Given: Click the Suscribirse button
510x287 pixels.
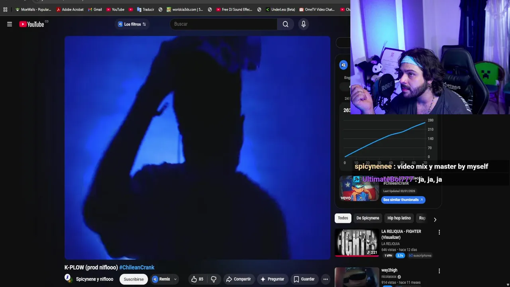Looking at the screenshot, I should 133,279.
